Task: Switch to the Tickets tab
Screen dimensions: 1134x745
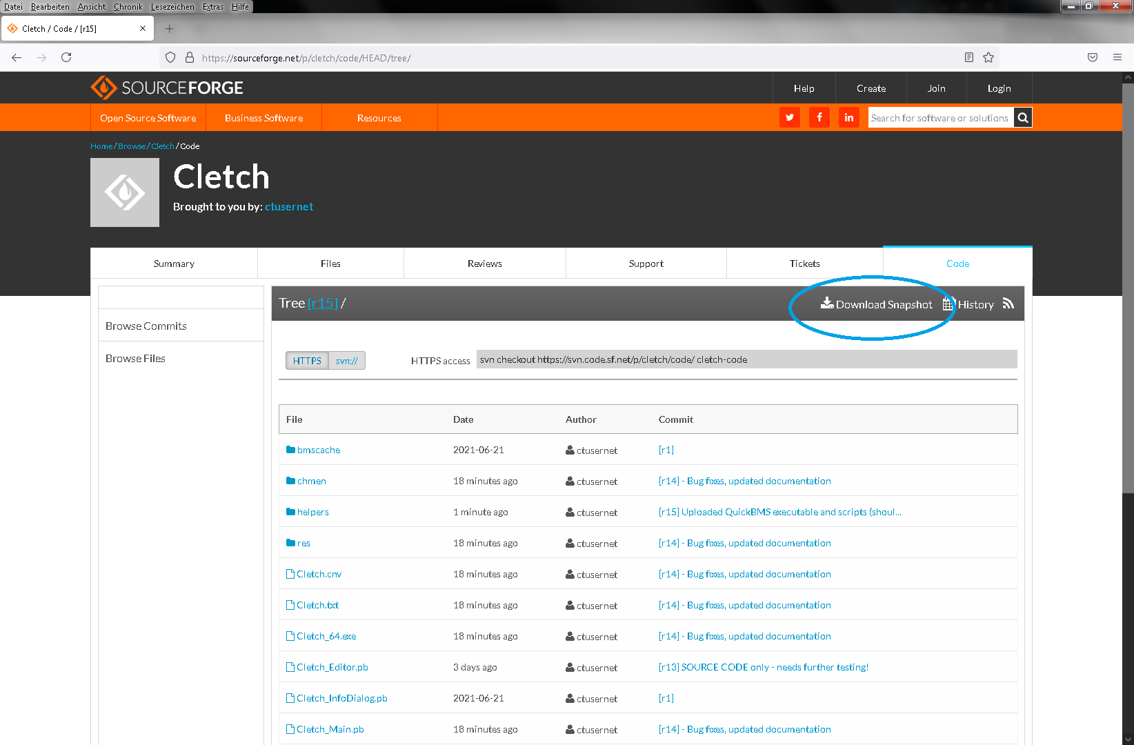Action: [x=805, y=264]
